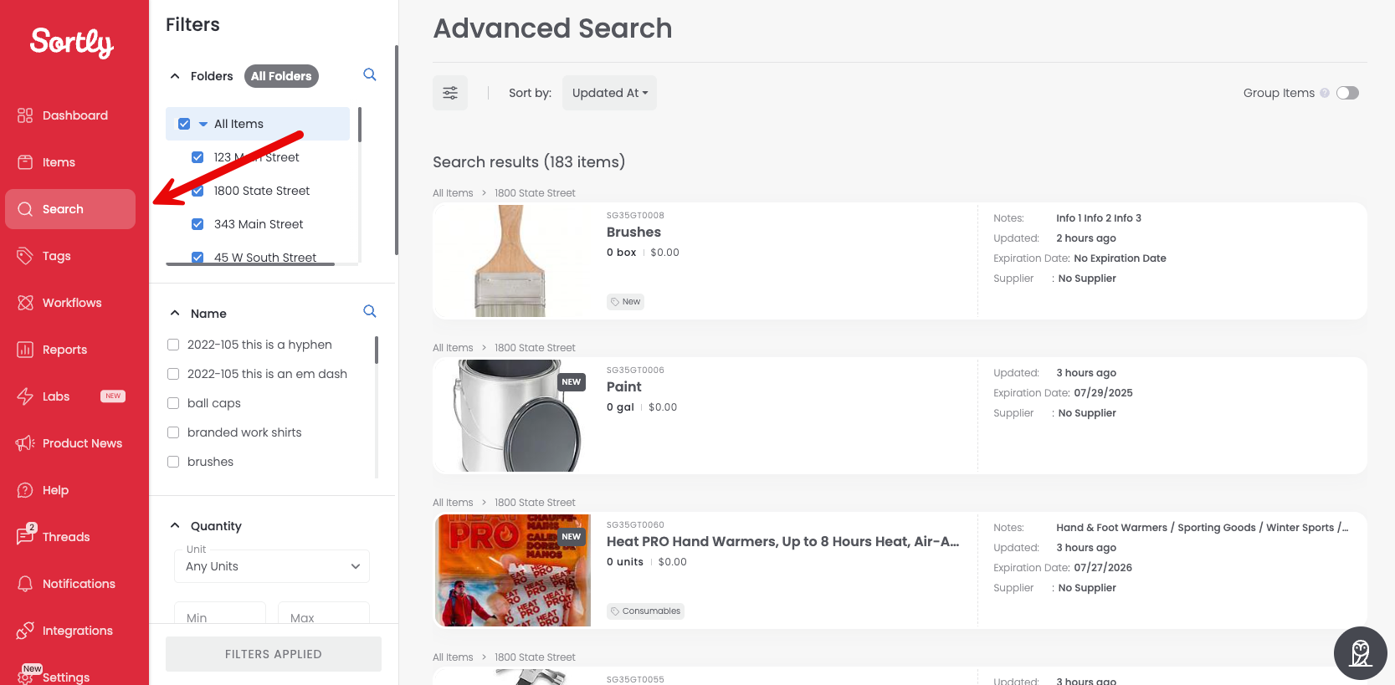Collapse the Folders filter section
The width and height of the screenshot is (1395, 685).
pyautogui.click(x=175, y=76)
